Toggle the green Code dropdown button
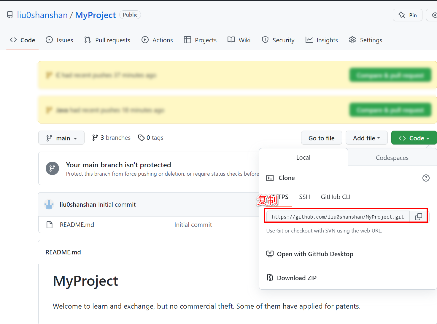 [414, 138]
